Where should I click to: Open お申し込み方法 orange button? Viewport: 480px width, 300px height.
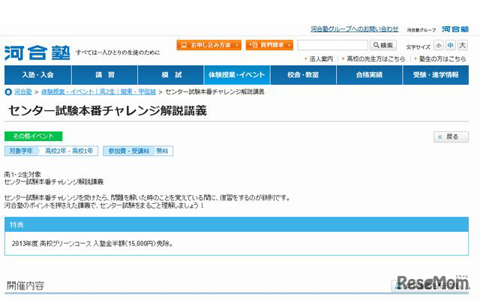(208, 45)
